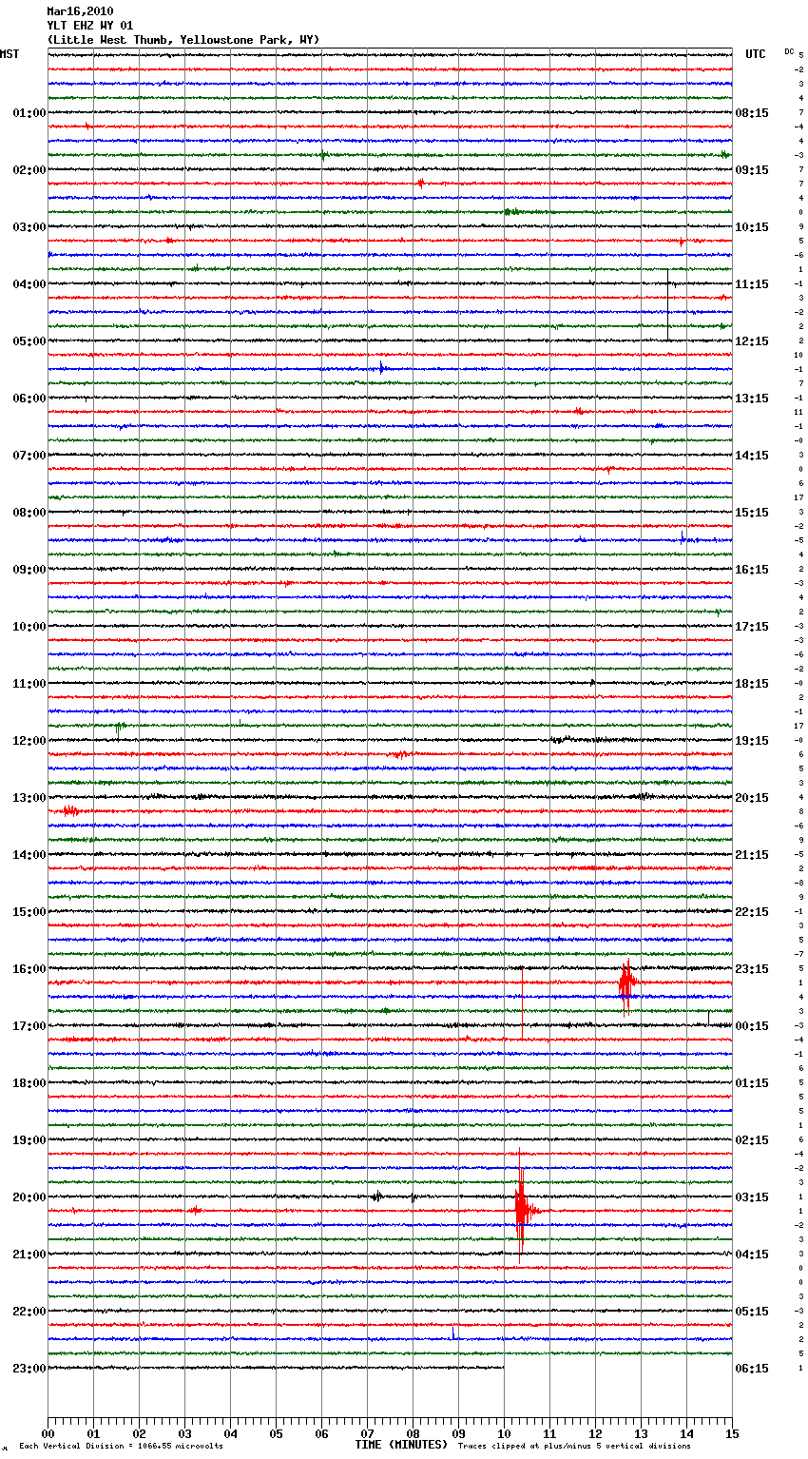Select the 23:00 MST row label
The image size is (808, 1459).
point(29,1369)
